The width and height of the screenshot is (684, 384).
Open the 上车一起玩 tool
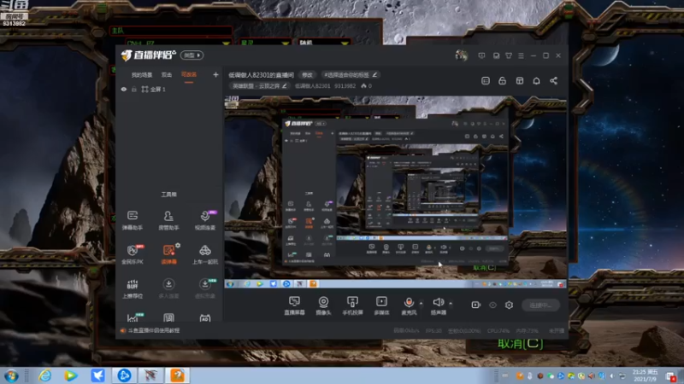point(204,254)
